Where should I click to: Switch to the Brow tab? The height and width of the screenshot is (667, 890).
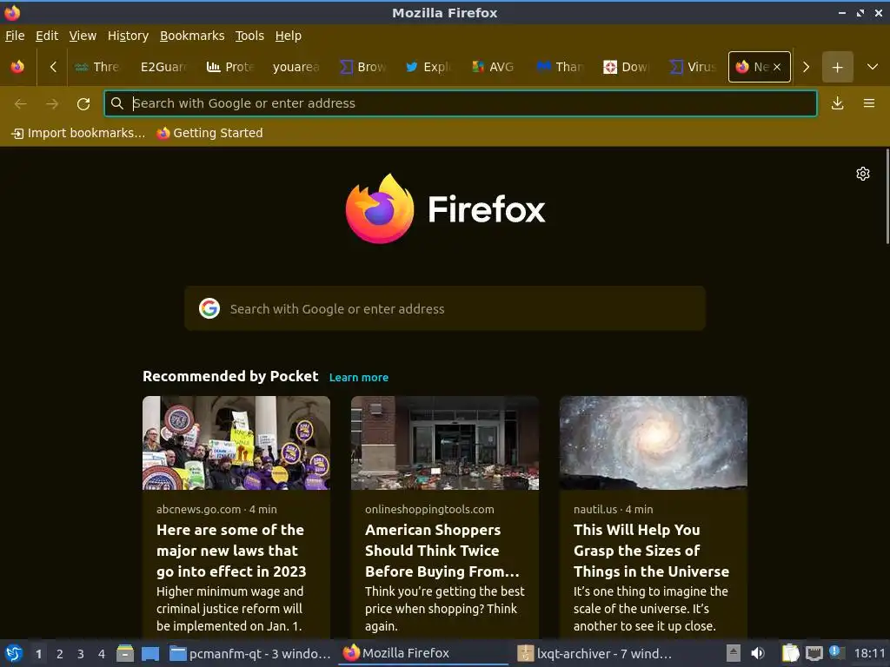click(x=362, y=67)
